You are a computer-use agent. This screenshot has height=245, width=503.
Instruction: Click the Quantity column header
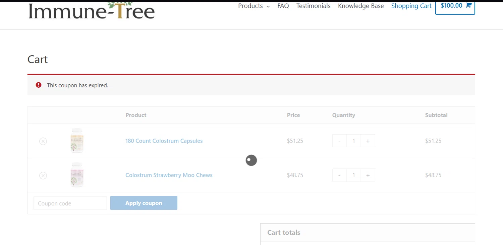point(344,115)
